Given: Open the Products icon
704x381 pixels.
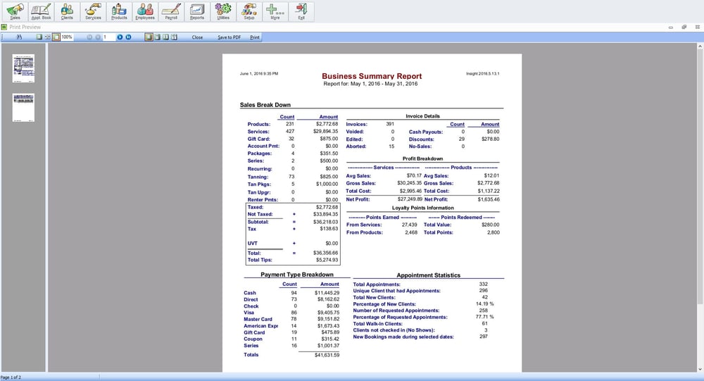Looking at the screenshot, I should 119,11.
